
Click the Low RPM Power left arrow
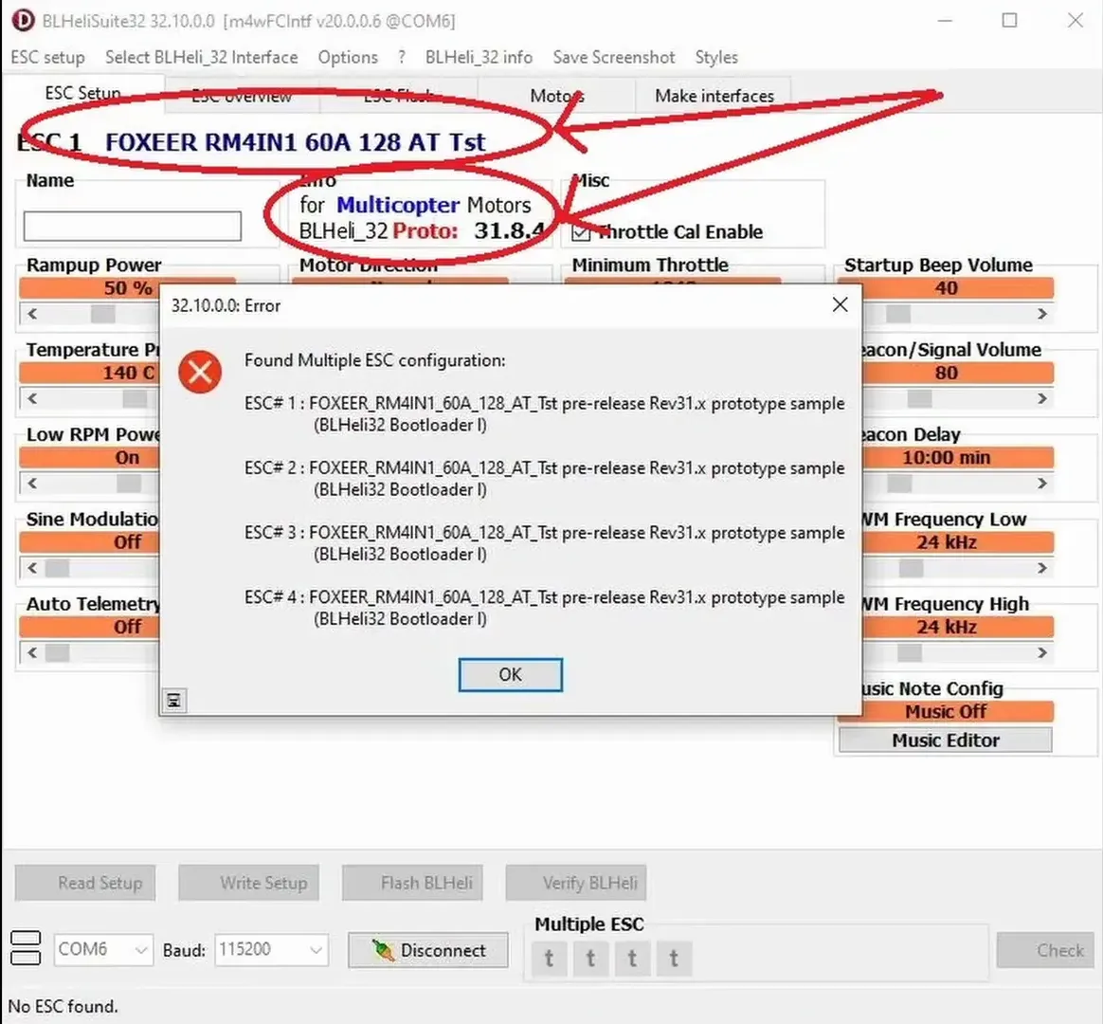(32, 484)
